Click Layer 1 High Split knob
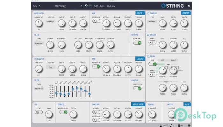This screenshot has width=223, height=127. [39, 23]
